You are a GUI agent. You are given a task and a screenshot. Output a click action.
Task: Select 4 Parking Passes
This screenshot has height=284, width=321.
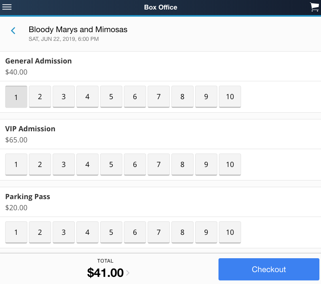87,232
